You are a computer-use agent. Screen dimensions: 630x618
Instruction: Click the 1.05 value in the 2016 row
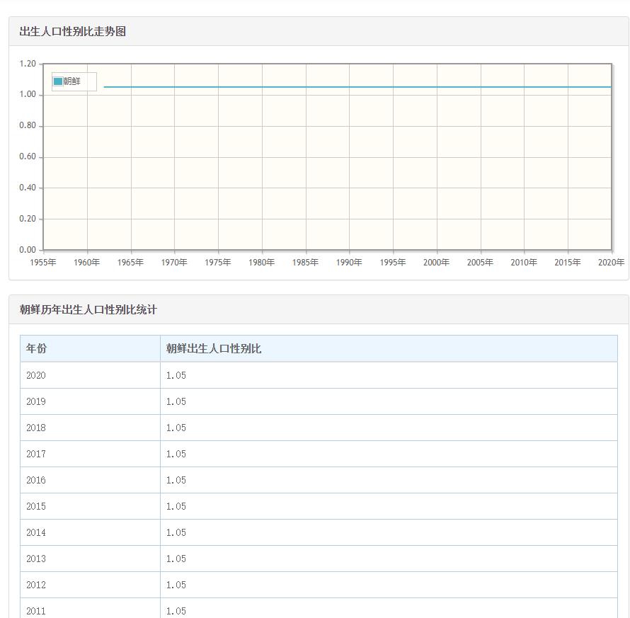[x=176, y=480]
